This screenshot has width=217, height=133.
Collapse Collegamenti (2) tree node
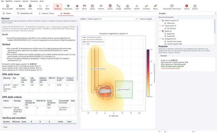tap(160, 39)
